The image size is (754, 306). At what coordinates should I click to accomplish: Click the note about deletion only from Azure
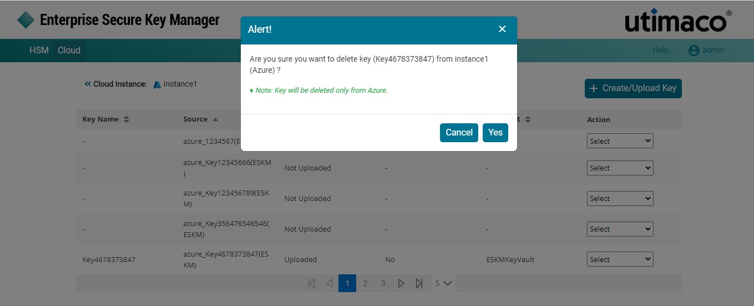318,90
